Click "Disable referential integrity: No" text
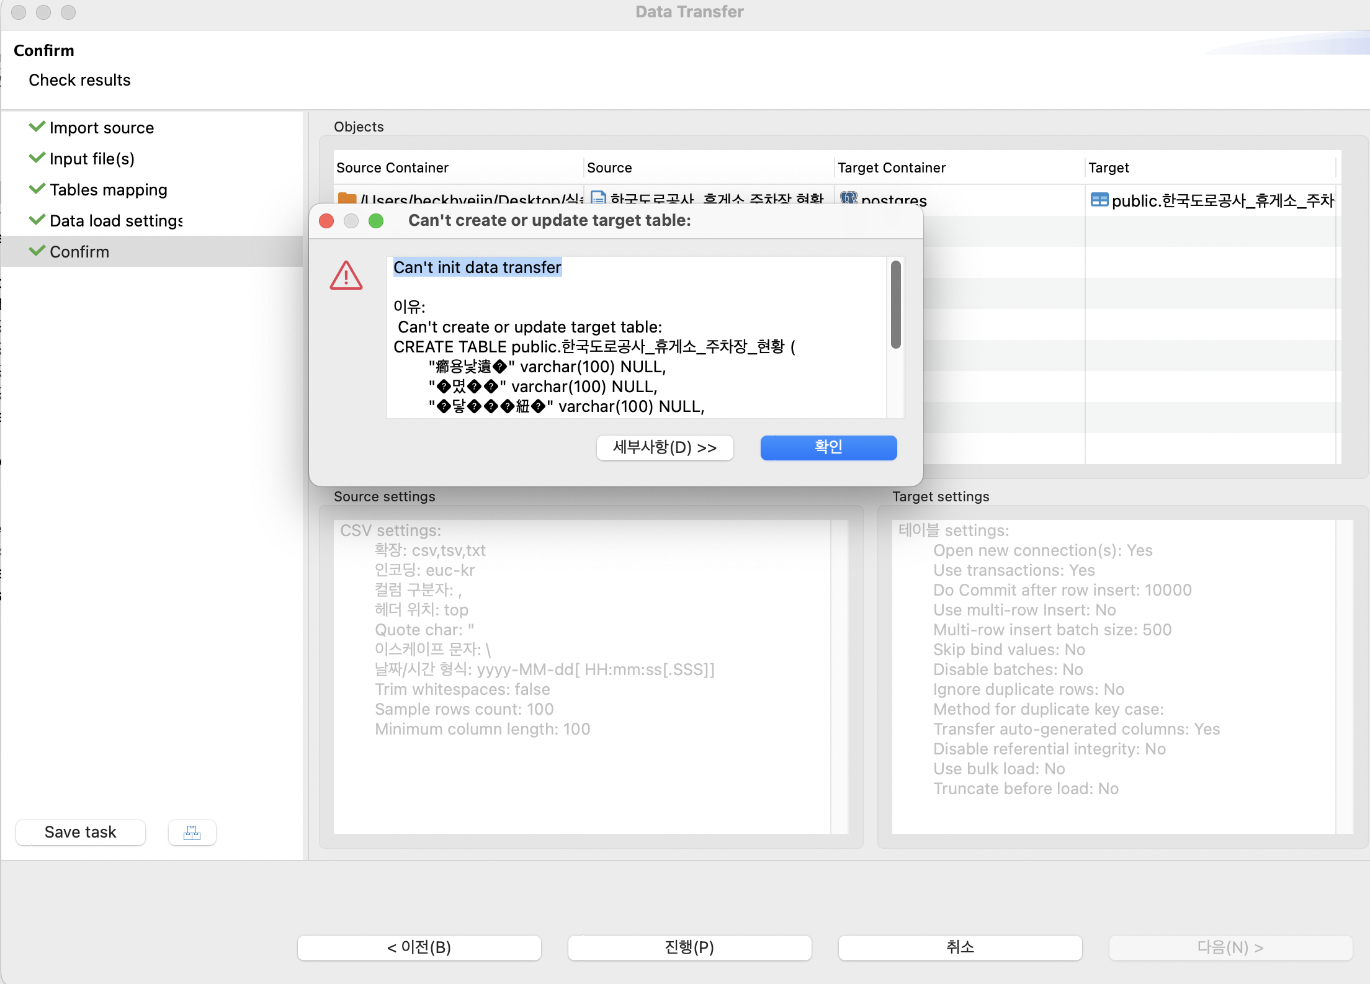This screenshot has height=984, width=1370. [1049, 749]
